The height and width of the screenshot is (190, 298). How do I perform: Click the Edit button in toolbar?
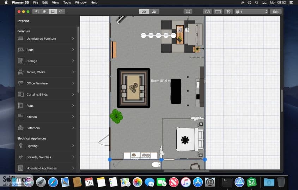[275, 12]
